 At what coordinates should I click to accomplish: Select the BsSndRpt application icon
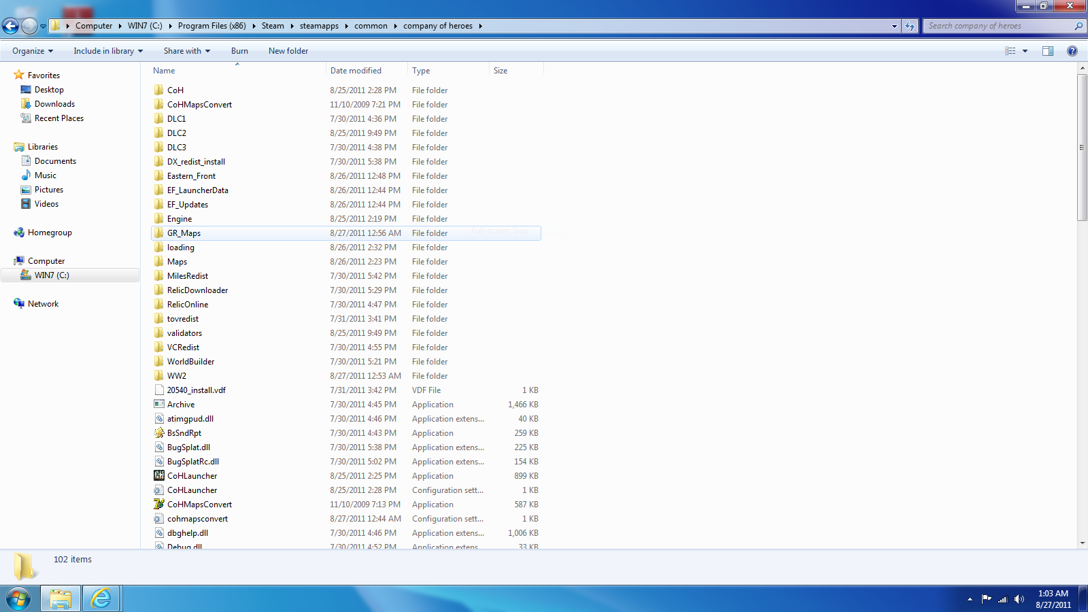click(x=159, y=432)
